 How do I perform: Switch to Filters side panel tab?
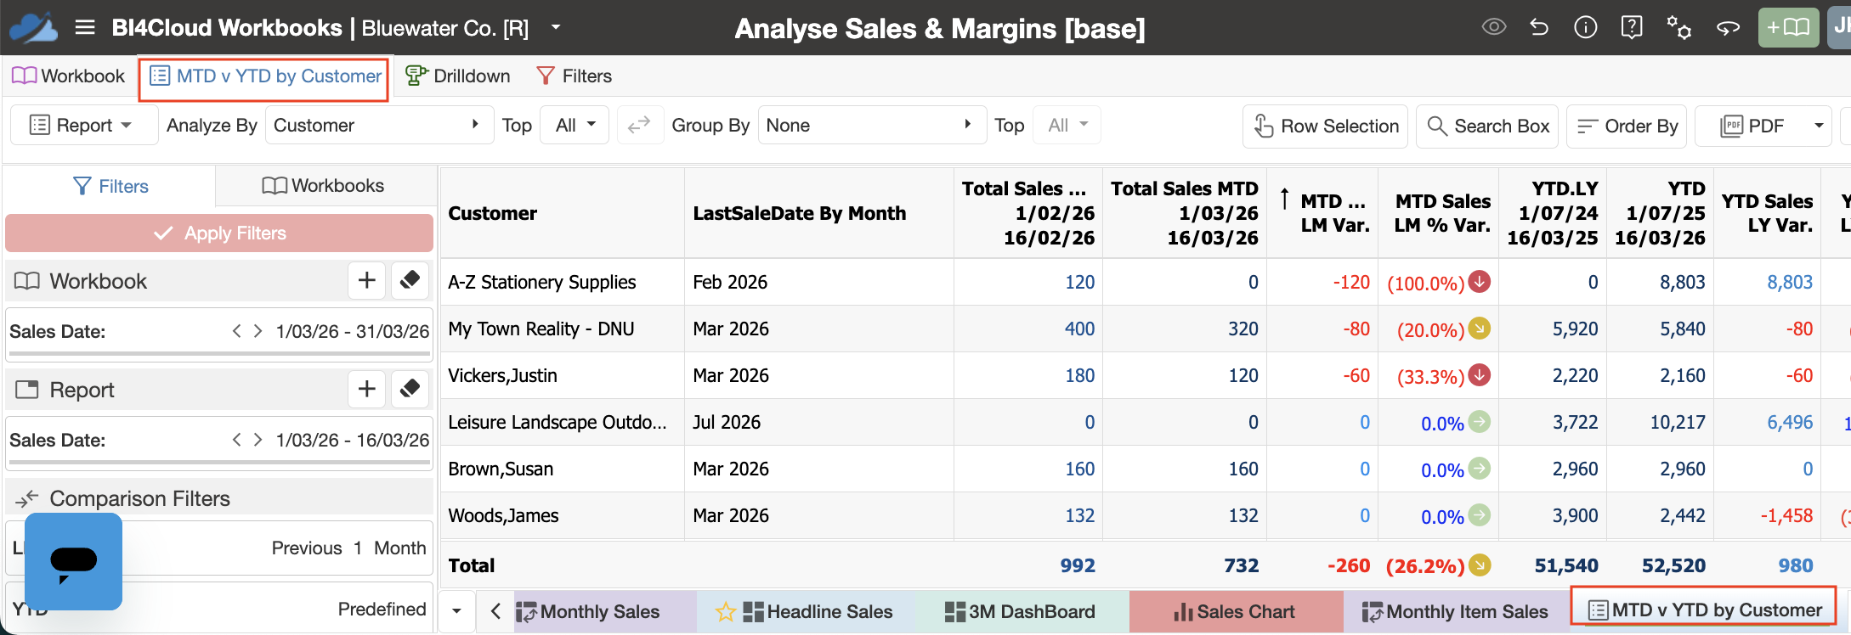(110, 186)
